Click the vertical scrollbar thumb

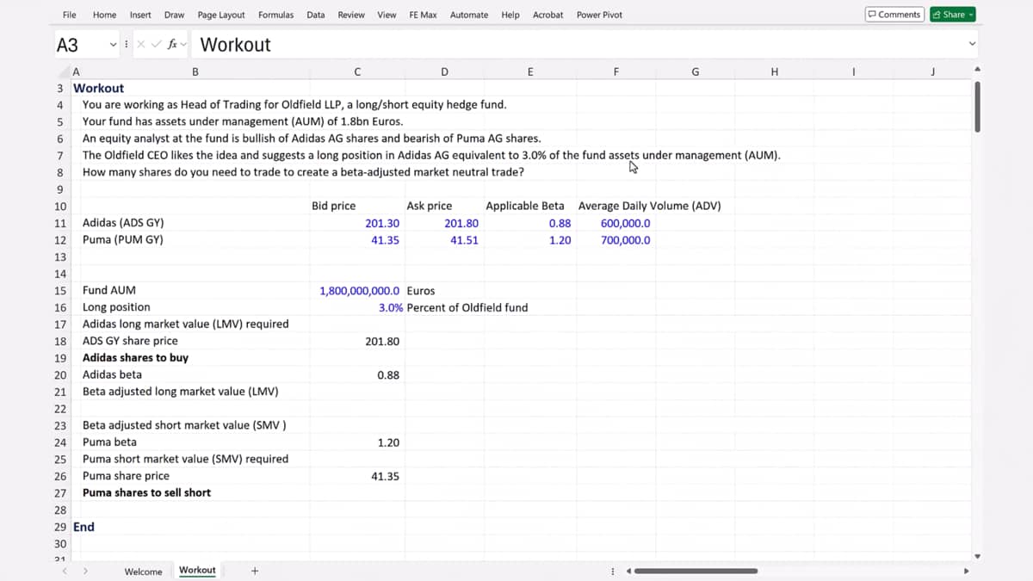pos(977,107)
